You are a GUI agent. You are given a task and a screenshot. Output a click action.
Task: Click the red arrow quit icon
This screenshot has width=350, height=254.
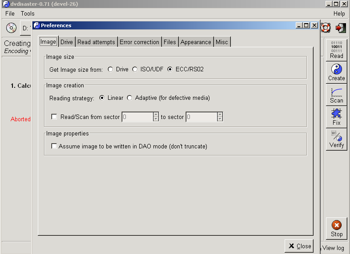click(341, 28)
